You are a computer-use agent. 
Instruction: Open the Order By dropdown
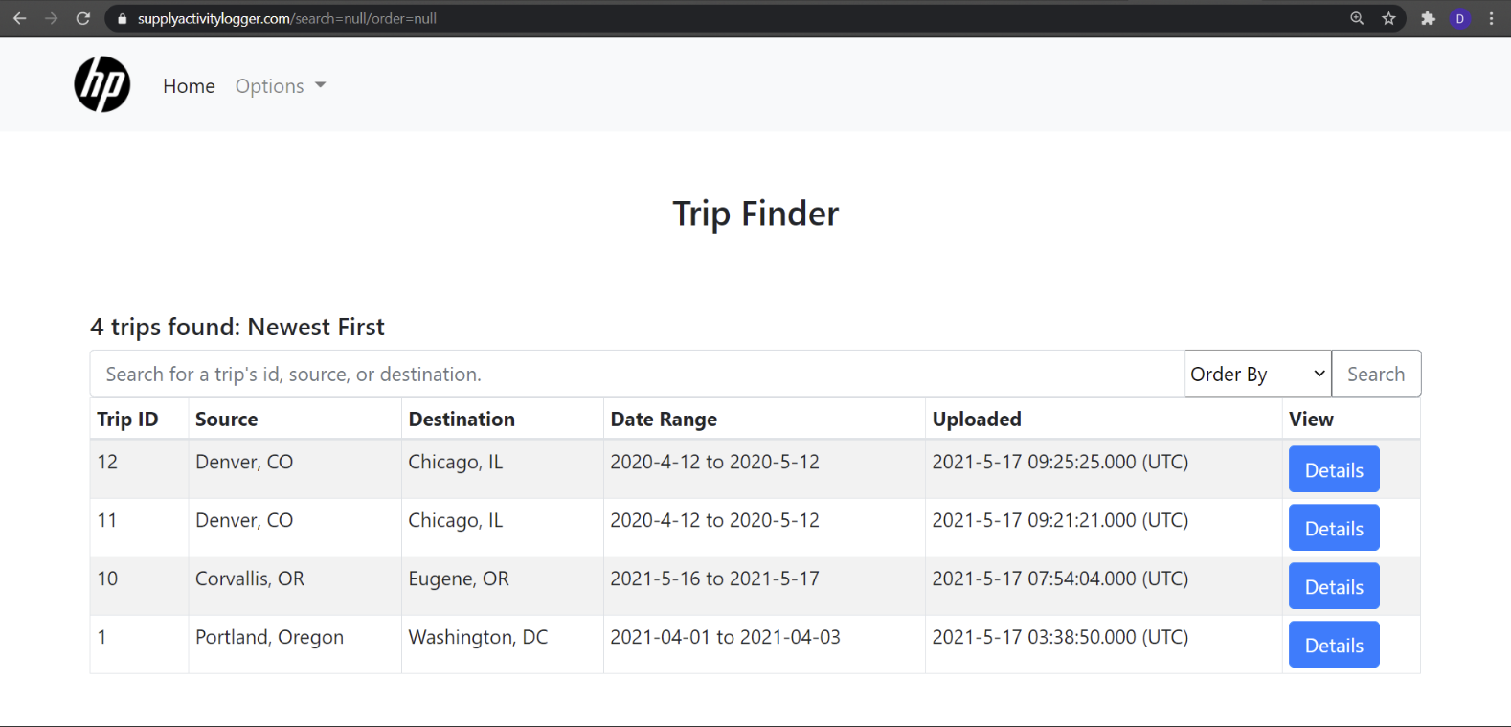pos(1257,374)
